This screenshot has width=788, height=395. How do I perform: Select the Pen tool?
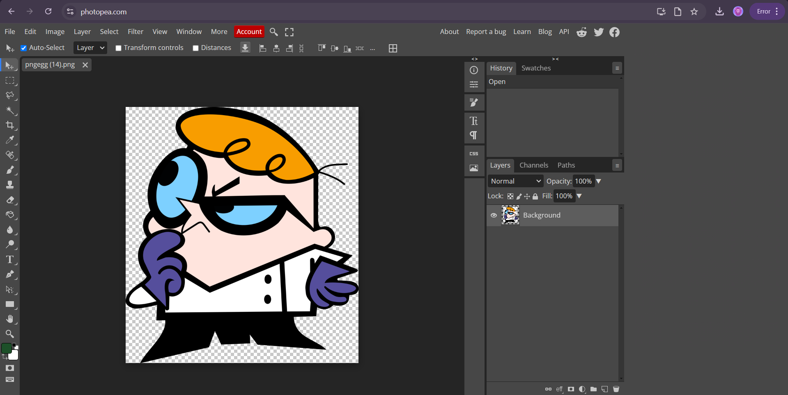pyautogui.click(x=10, y=275)
